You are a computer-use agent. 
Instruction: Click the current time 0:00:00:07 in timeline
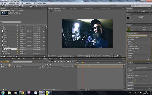coord(6,62)
